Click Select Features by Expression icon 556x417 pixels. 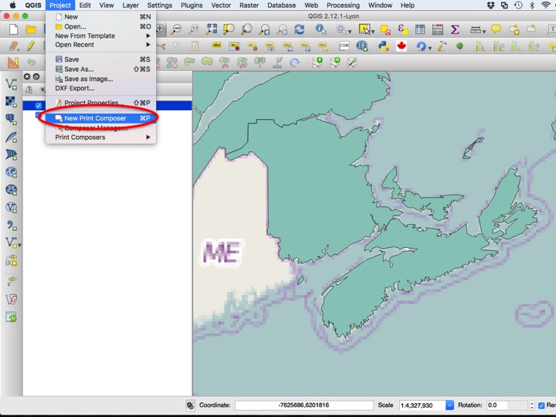[402, 29]
